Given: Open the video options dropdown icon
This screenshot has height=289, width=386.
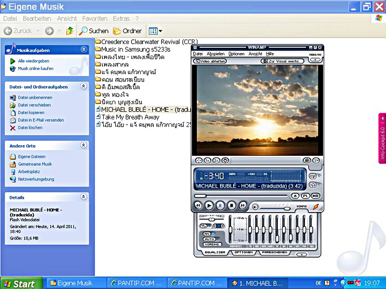Looking at the screenshot, I should point(316,161).
